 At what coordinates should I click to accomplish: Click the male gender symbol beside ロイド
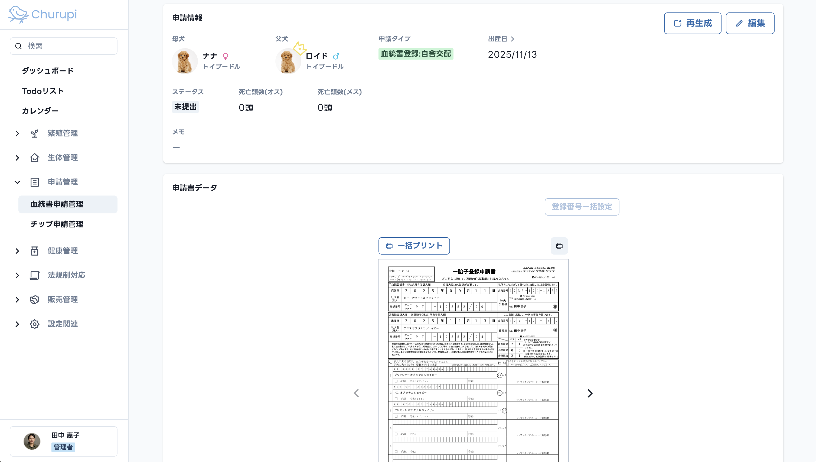pyautogui.click(x=336, y=56)
